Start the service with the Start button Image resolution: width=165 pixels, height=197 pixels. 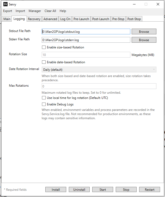(x=103, y=189)
